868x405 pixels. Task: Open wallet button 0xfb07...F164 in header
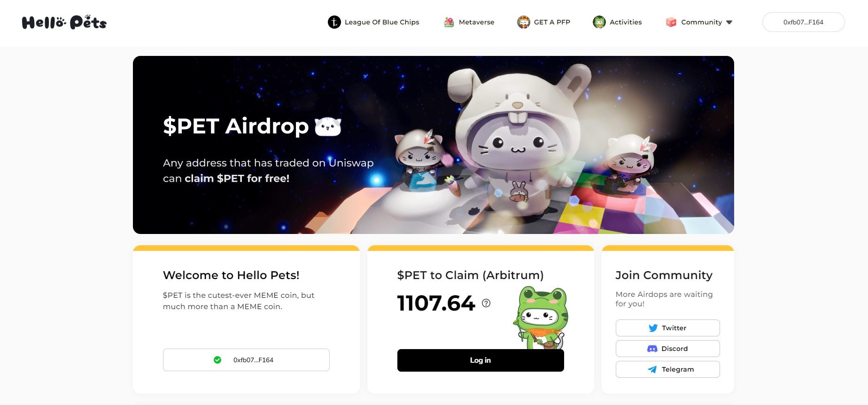[x=803, y=22]
